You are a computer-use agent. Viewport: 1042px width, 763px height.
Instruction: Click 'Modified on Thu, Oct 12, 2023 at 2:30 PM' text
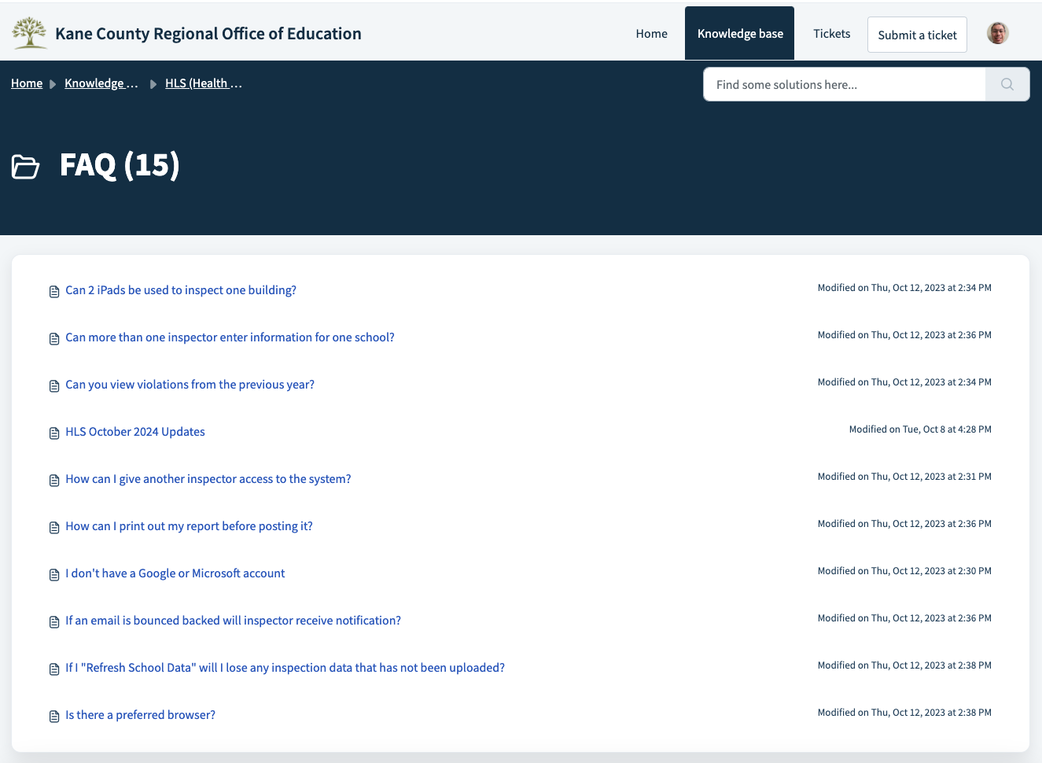click(x=904, y=571)
